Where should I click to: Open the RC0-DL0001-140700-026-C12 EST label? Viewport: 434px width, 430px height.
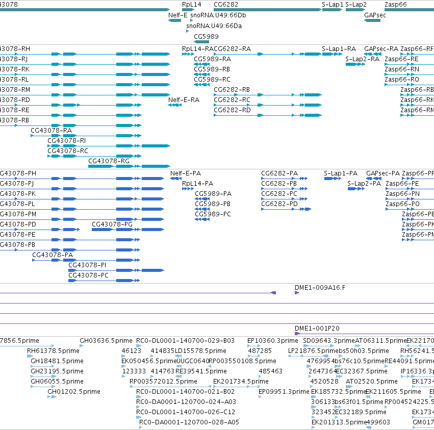tap(186, 412)
